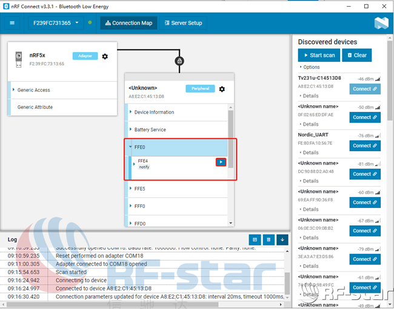
Task: Connect to Nordic_UART device
Action: point(365,146)
